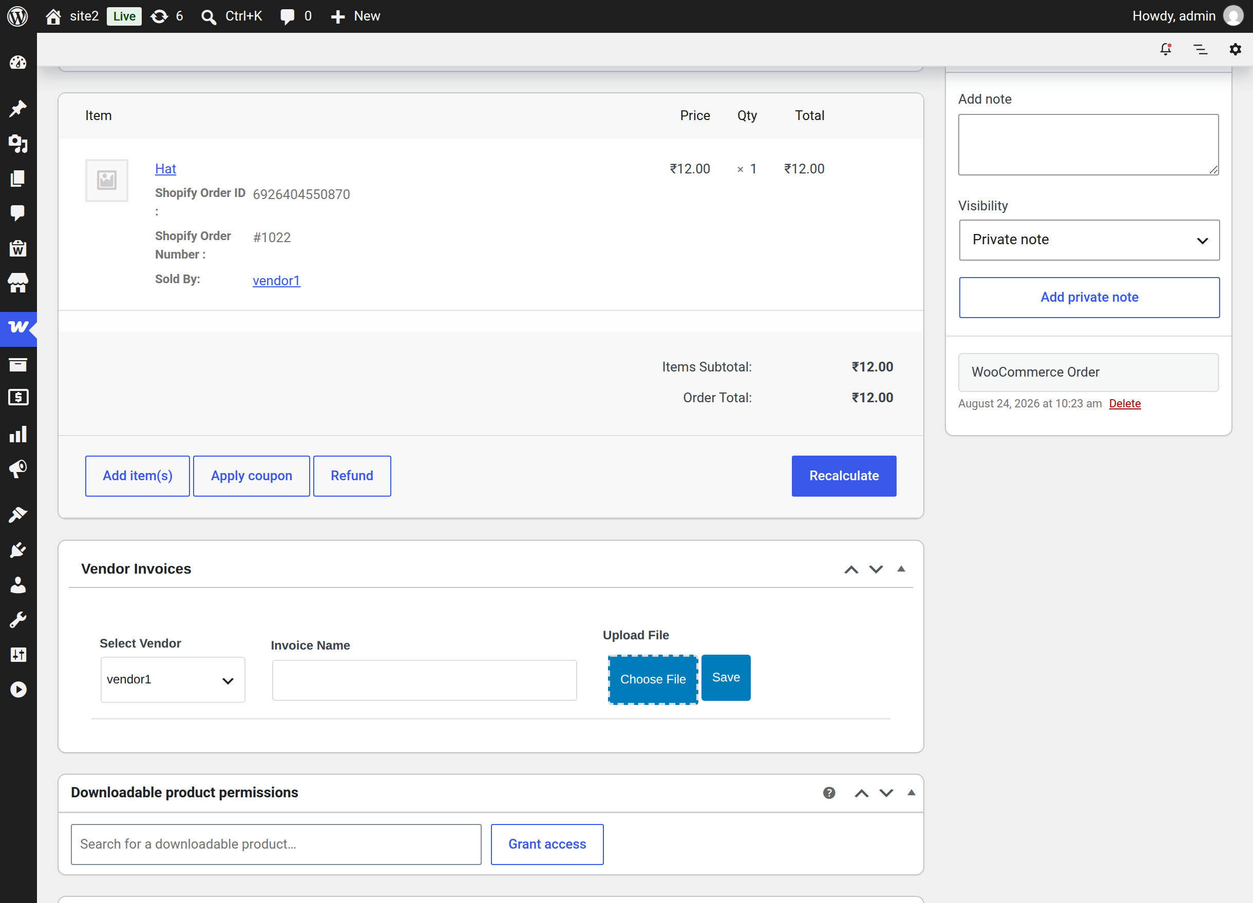The width and height of the screenshot is (1253, 903).
Task: Open Plugins plug icon in sidebar
Action: 18,549
